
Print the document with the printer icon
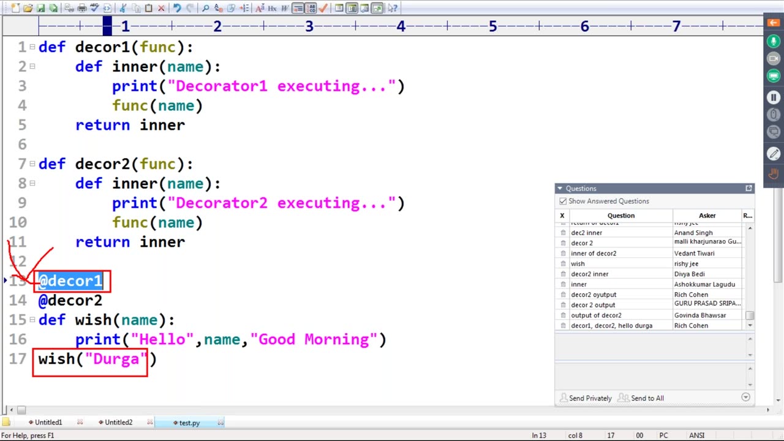(82, 8)
